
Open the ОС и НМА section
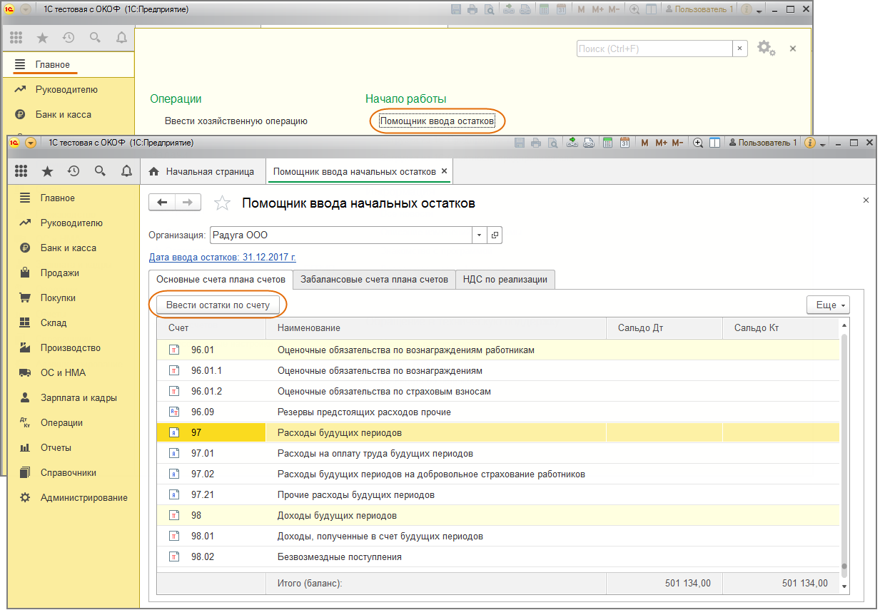click(x=63, y=372)
